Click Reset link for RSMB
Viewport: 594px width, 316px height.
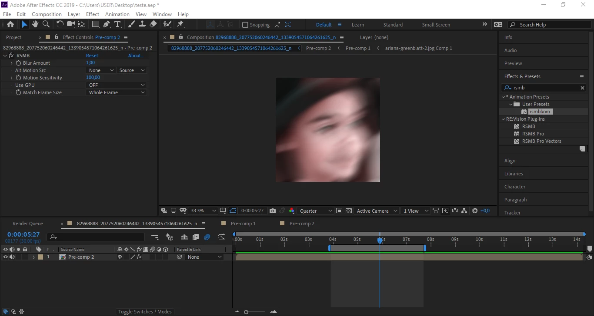click(92, 56)
